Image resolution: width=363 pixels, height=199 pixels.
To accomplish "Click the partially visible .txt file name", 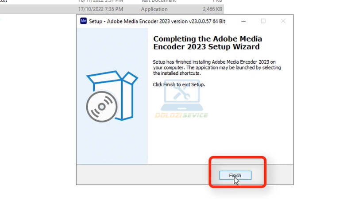I will click(x=4, y=1).
